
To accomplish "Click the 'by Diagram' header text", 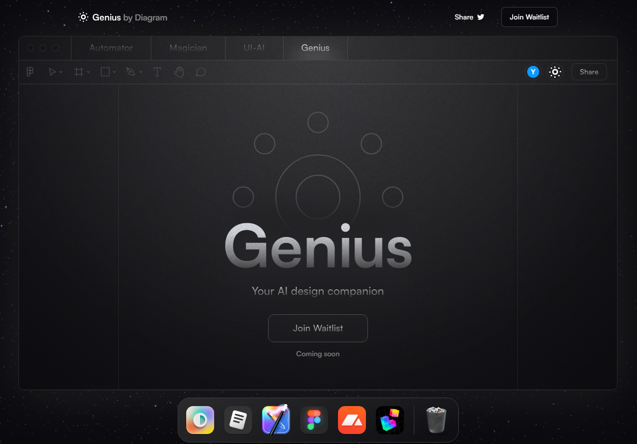I will tap(145, 17).
